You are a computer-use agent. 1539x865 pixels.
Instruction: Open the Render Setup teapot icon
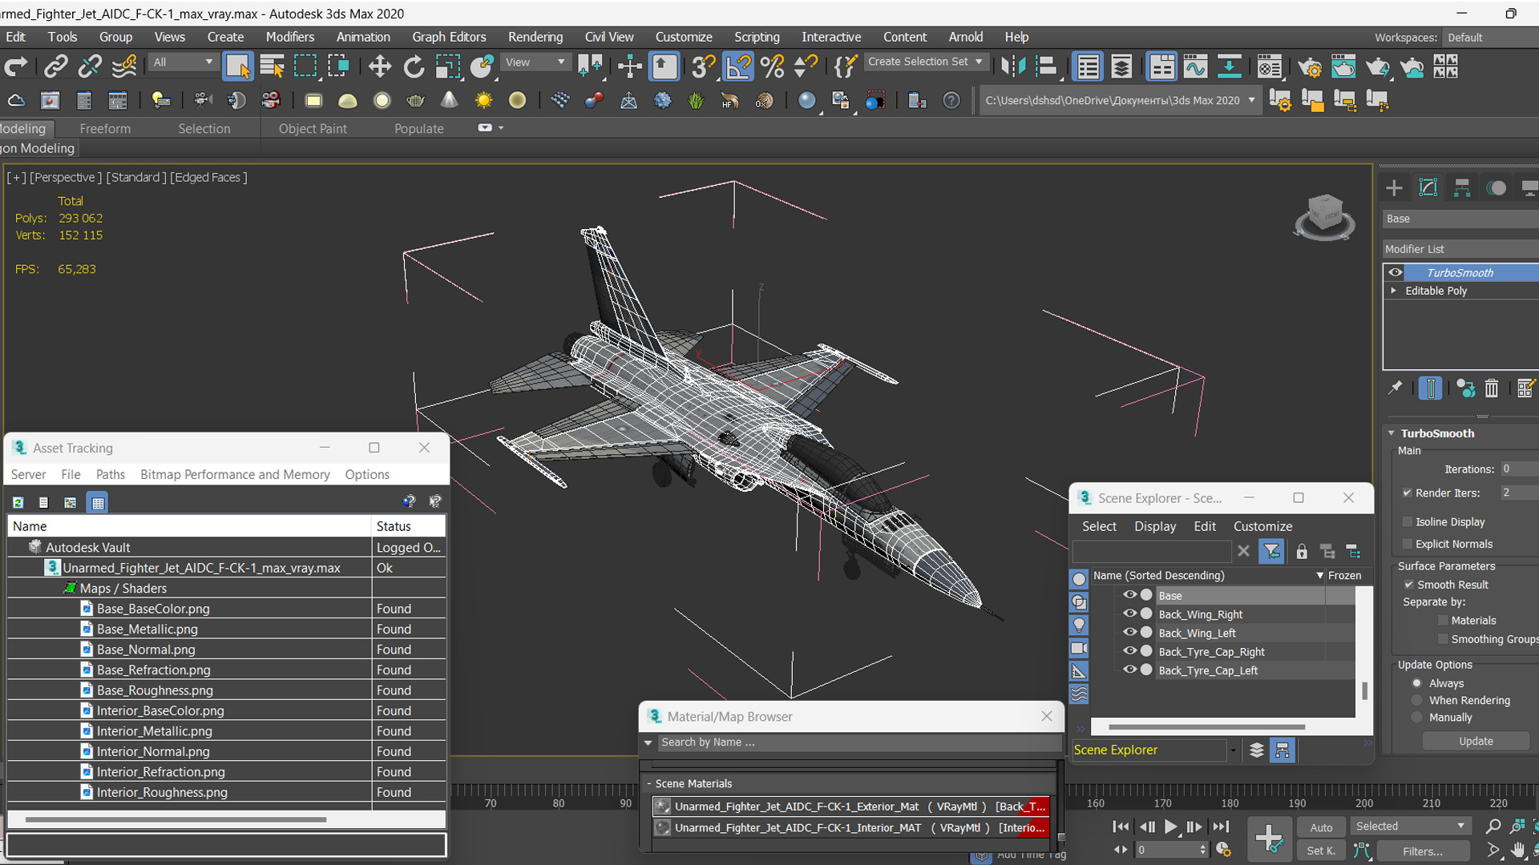[x=1309, y=66]
